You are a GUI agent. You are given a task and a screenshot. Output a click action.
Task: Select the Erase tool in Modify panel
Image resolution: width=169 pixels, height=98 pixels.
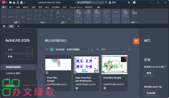(51, 11)
